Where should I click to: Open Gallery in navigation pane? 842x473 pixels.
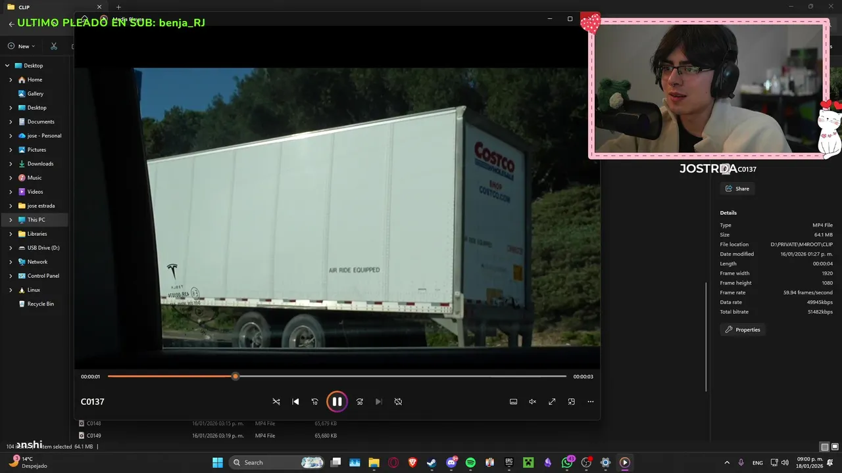point(36,94)
